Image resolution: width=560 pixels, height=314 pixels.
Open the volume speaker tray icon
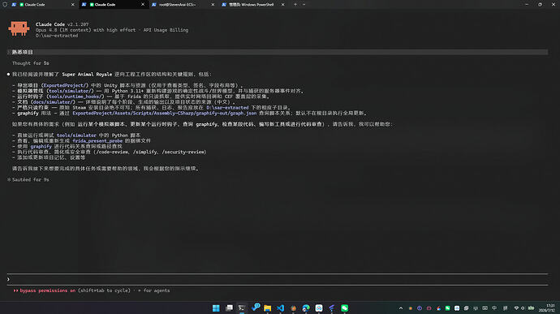point(523,308)
